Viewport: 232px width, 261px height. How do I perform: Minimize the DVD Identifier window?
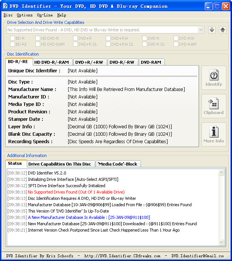pyautogui.click(x=209, y=6)
